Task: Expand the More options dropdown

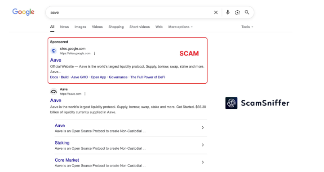Action: (x=180, y=27)
